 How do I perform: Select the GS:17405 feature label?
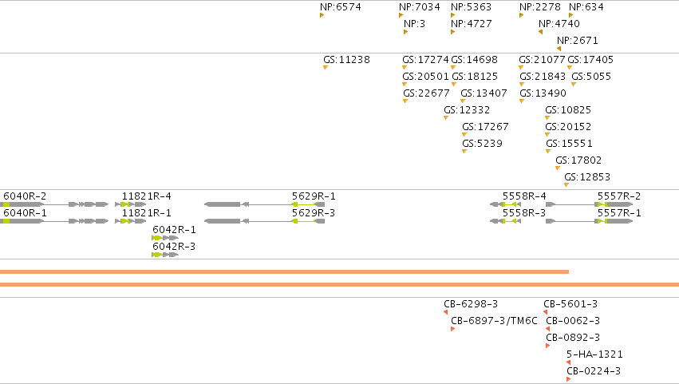tap(590, 60)
